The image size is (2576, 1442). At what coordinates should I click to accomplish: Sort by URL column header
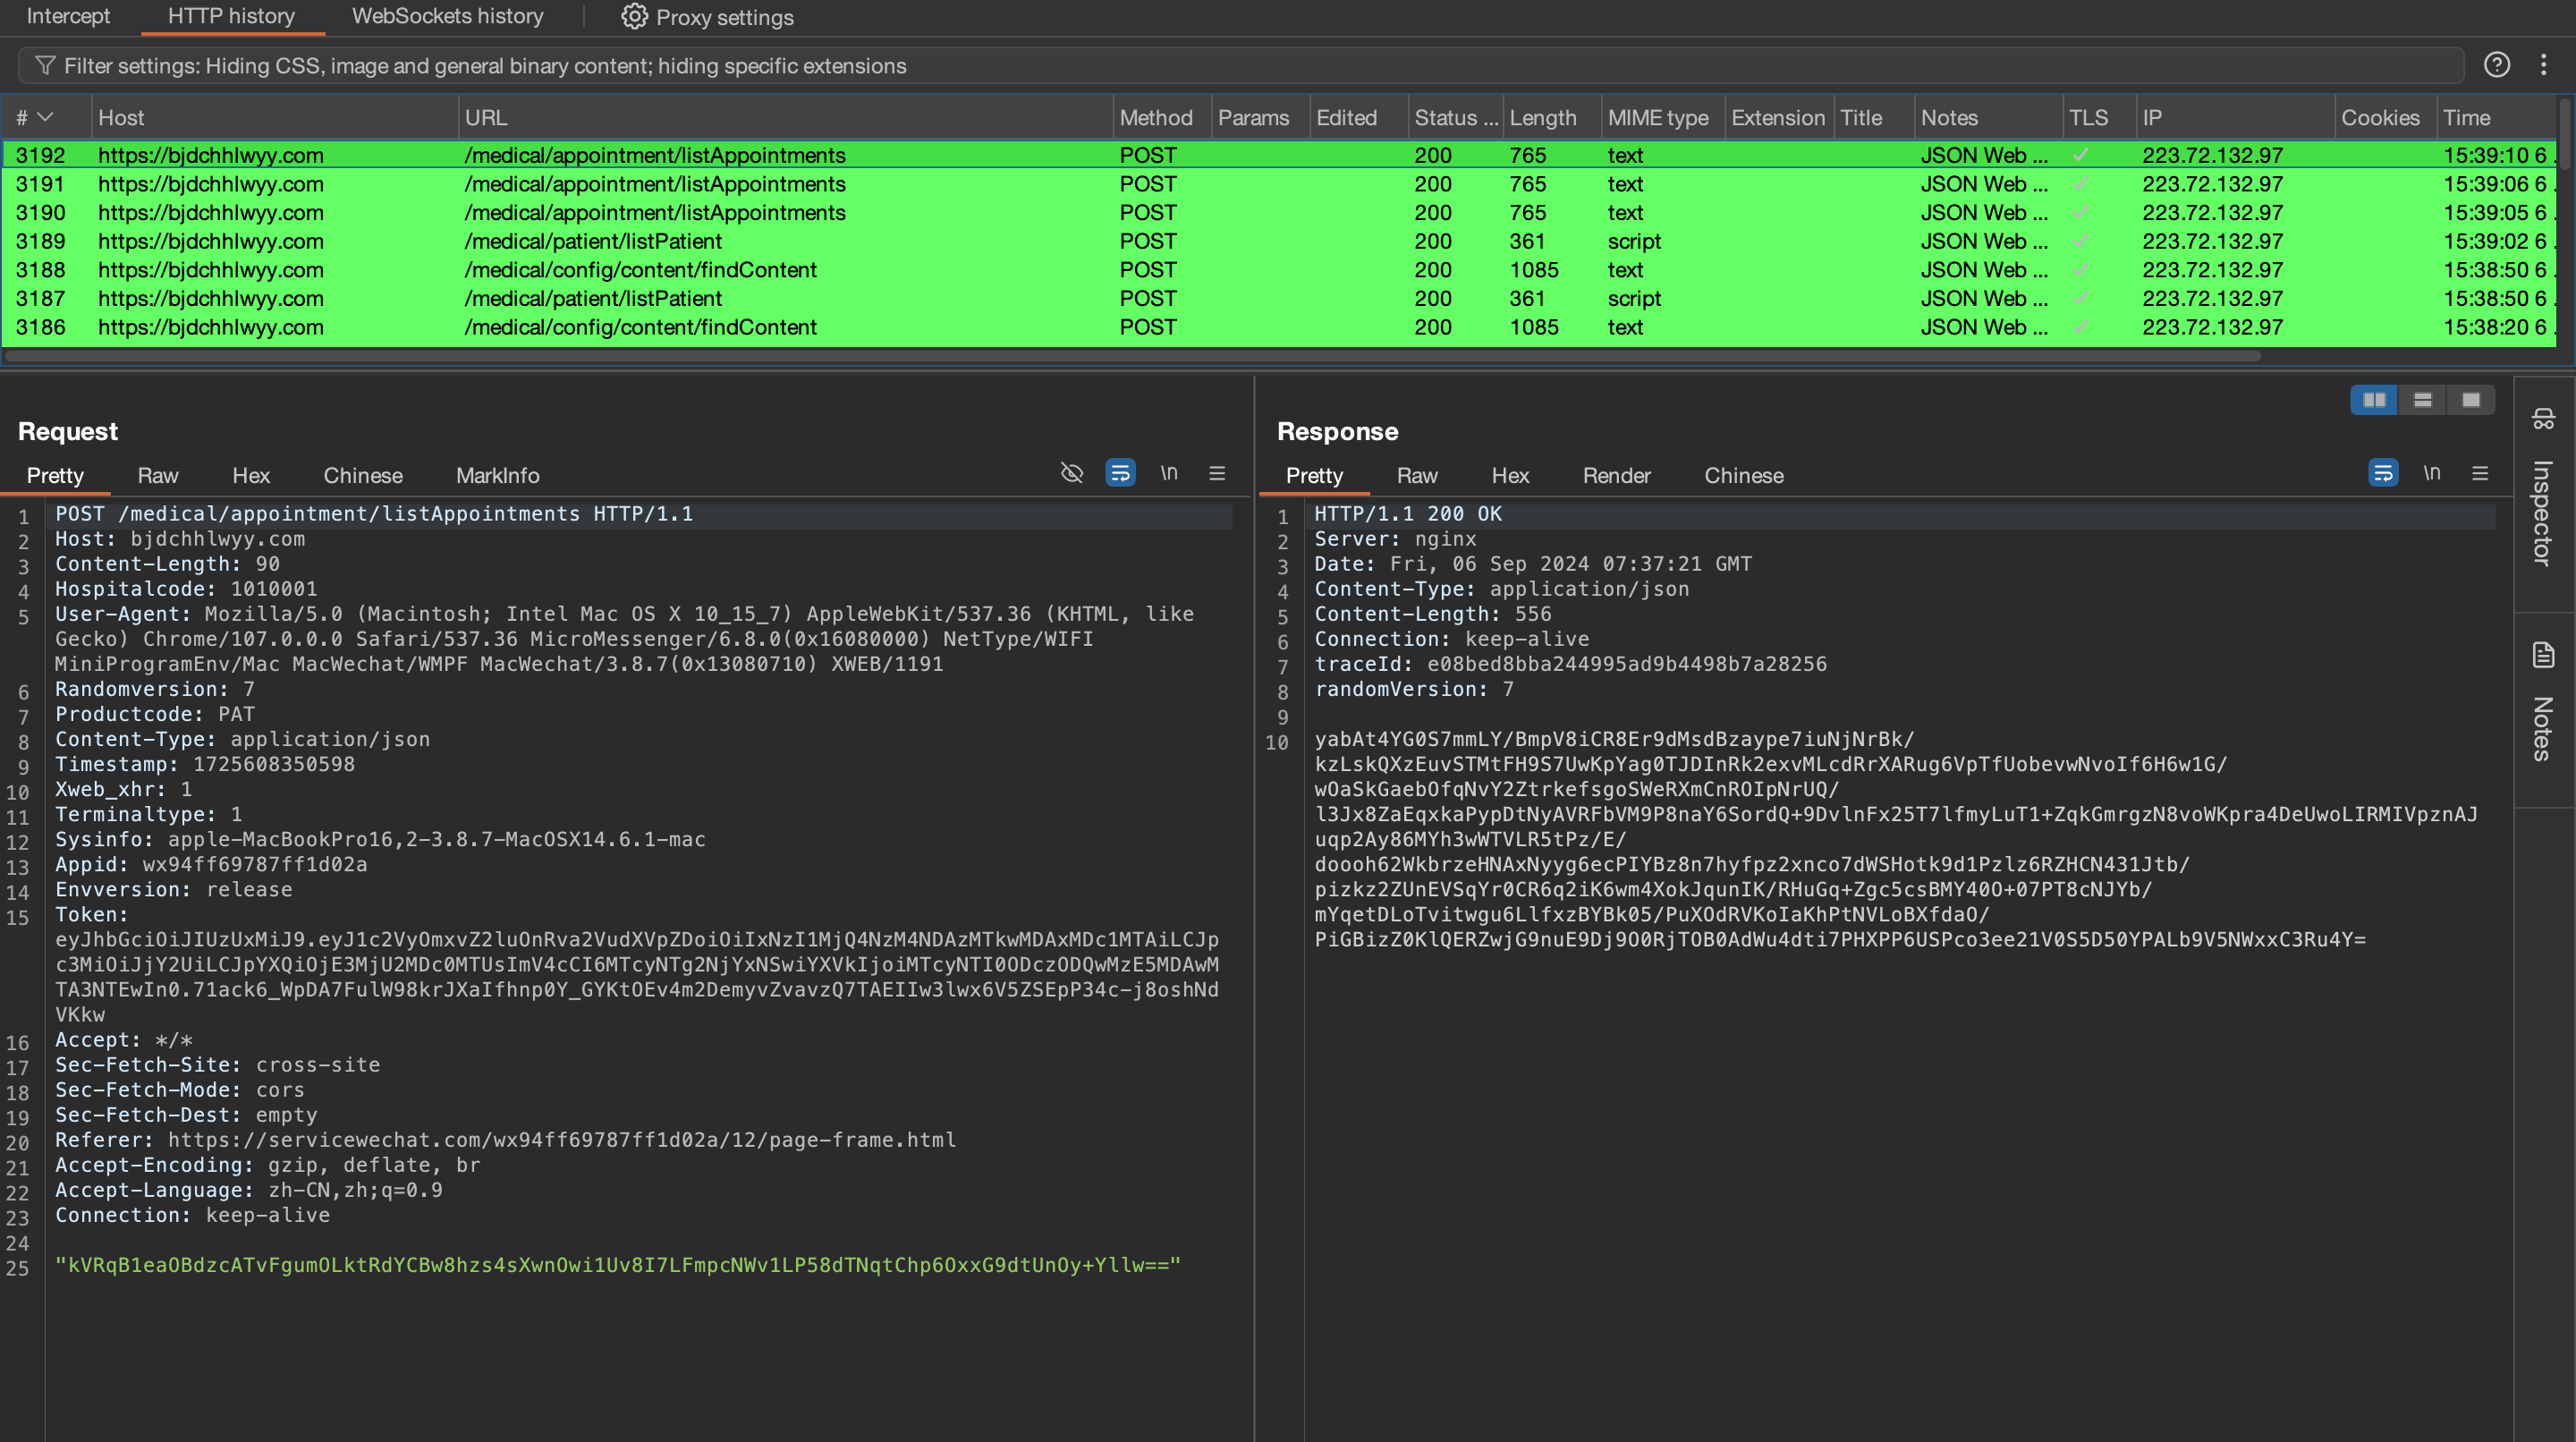tap(786, 117)
